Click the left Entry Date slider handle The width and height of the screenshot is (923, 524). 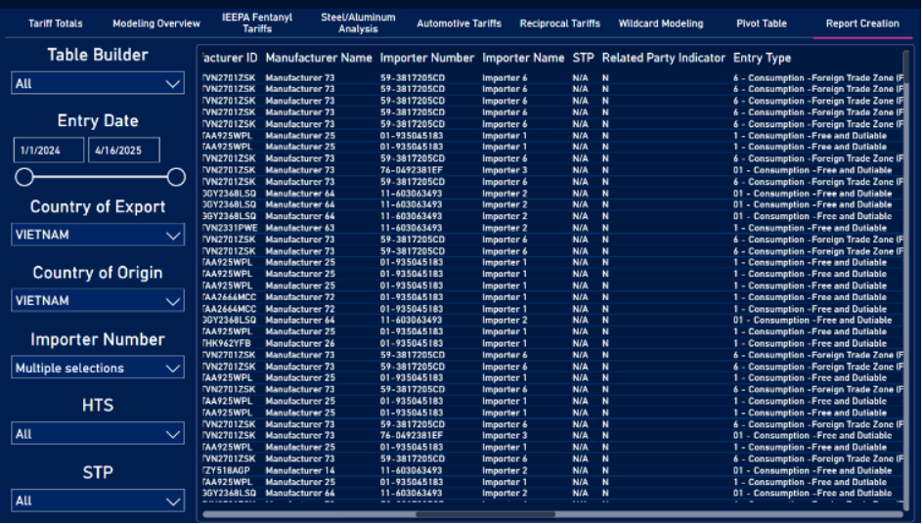pos(24,177)
